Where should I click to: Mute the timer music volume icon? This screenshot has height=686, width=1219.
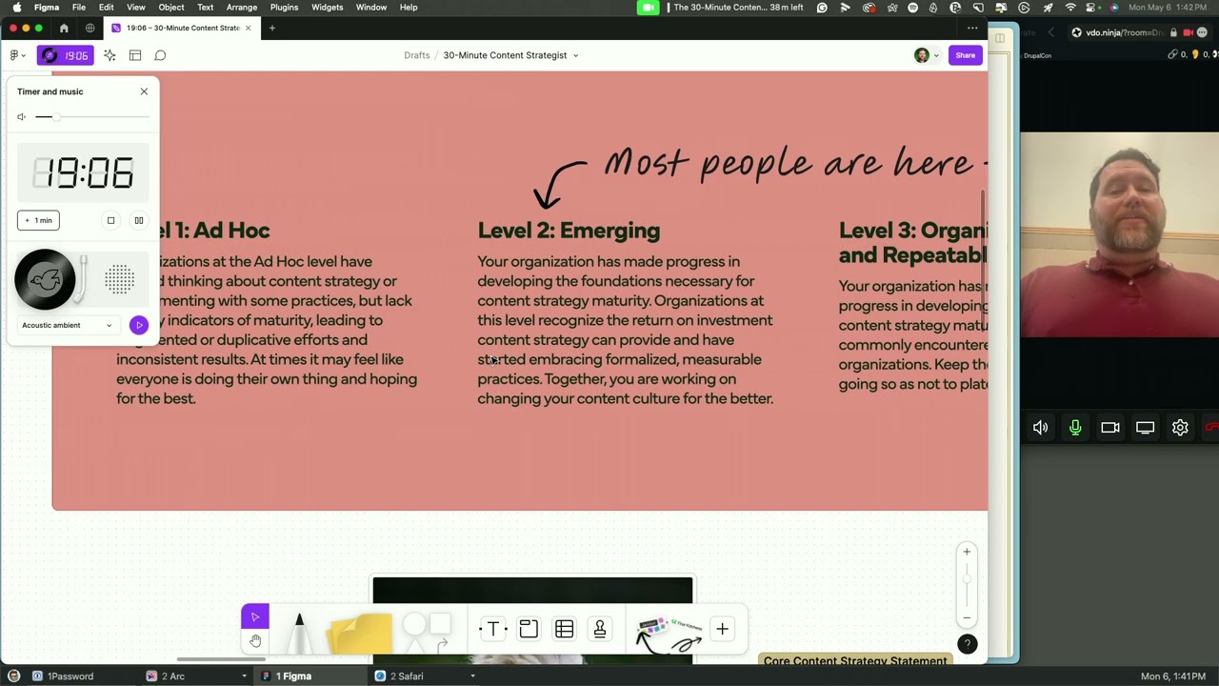[x=22, y=116]
